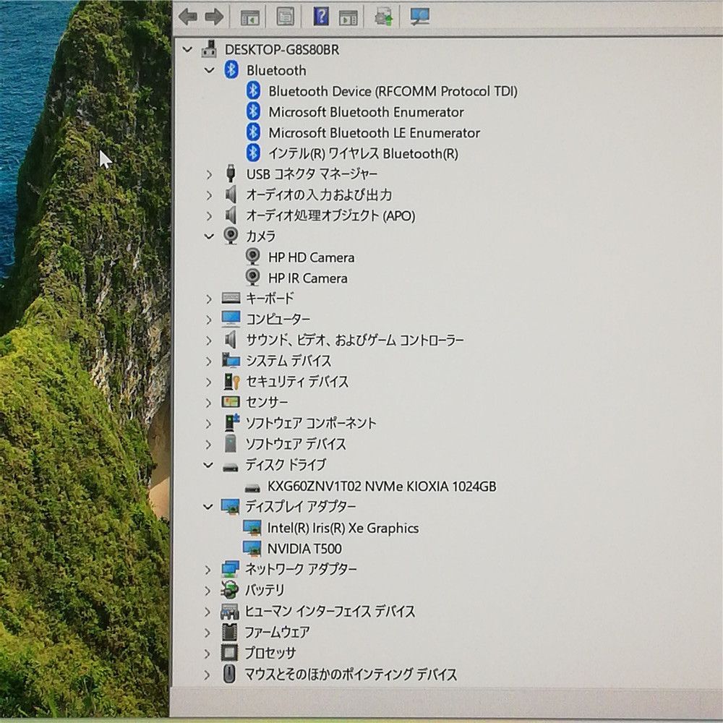Select Bluetooth Device (RFCOMM Protocol TDI)

(393, 91)
